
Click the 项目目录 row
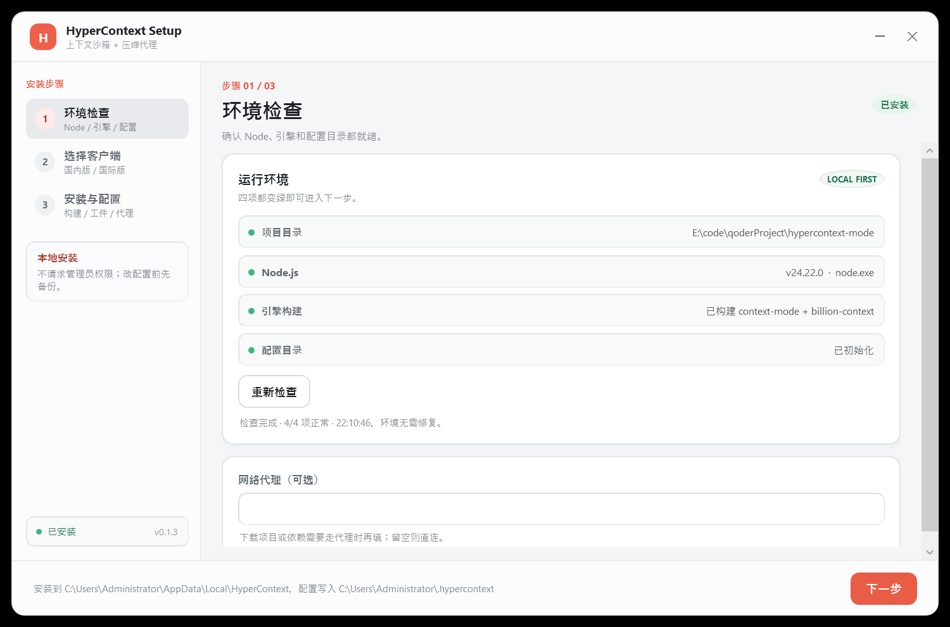click(x=561, y=232)
